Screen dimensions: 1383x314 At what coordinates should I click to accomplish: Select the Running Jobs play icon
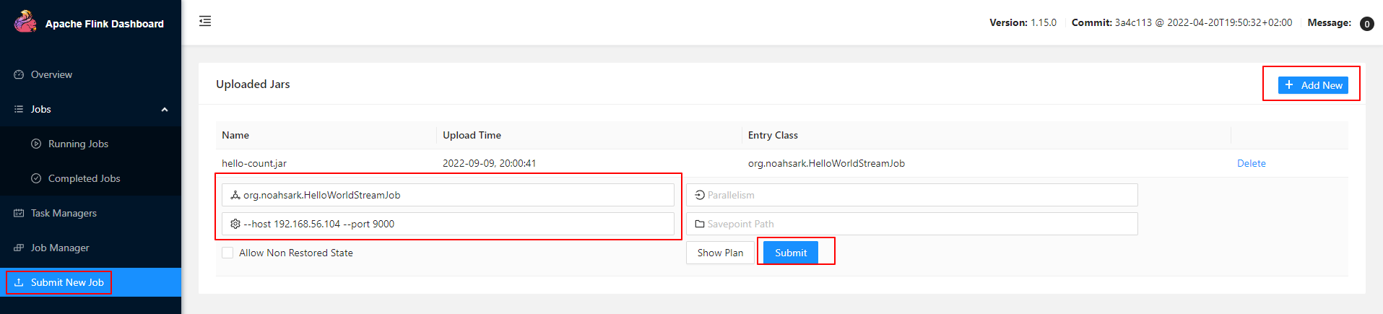(x=36, y=144)
